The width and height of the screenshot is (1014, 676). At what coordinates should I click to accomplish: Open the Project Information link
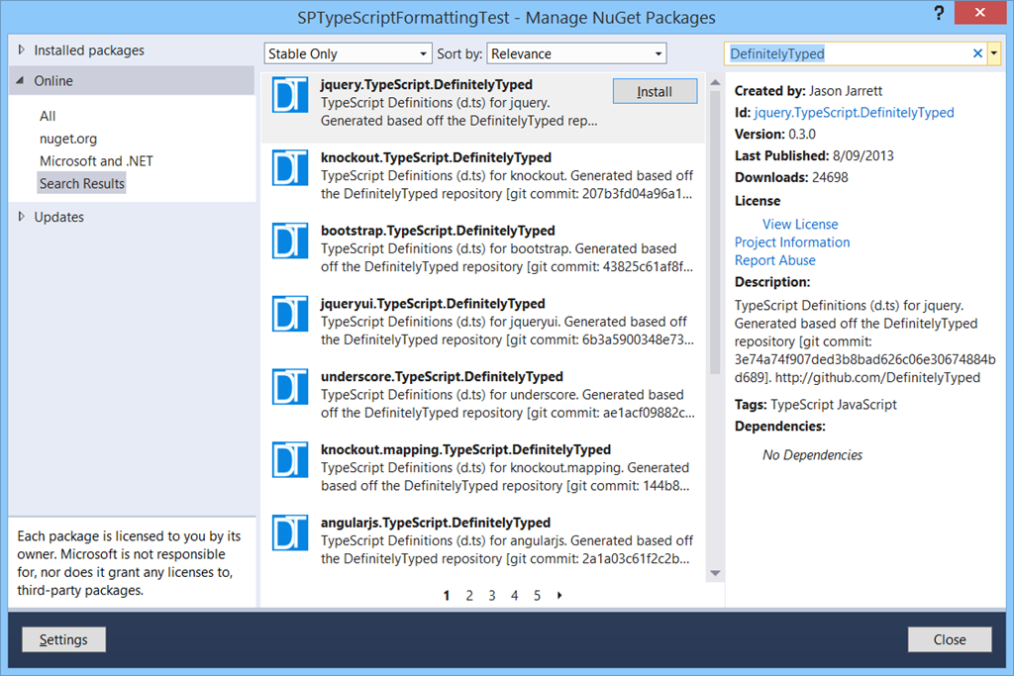(792, 242)
